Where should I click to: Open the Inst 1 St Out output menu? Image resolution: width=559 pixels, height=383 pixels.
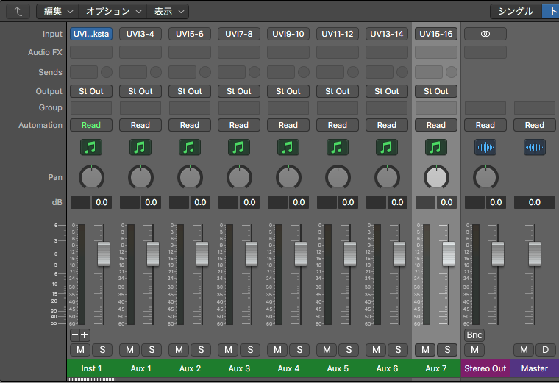tap(91, 91)
